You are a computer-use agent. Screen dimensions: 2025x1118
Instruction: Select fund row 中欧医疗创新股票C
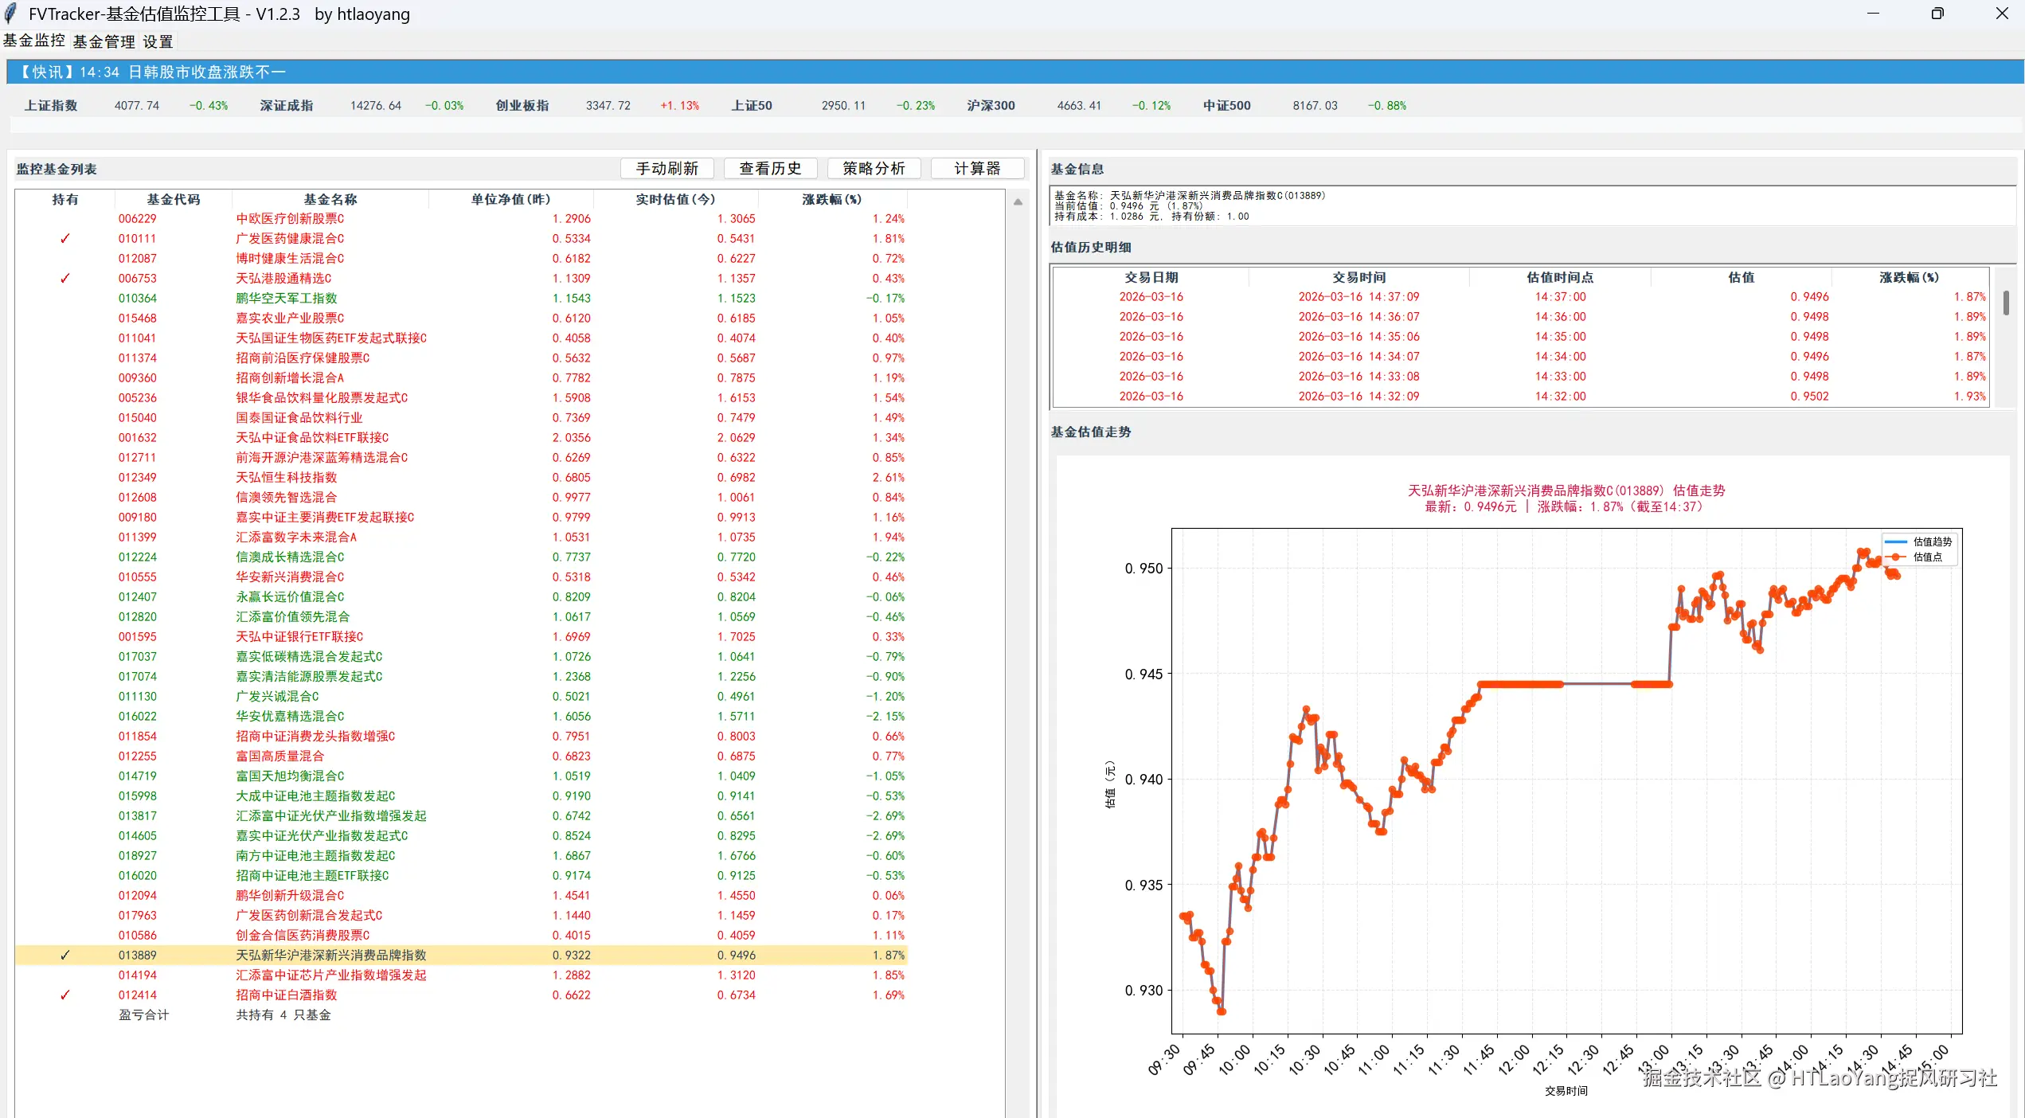point(290,218)
